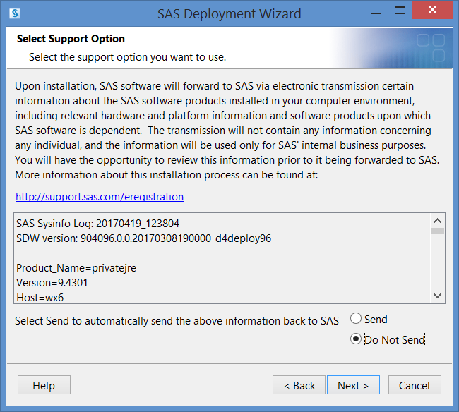This screenshot has width=459, height=412.
Task: Select the Do Not Send radio option
Action: (x=356, y=339)
